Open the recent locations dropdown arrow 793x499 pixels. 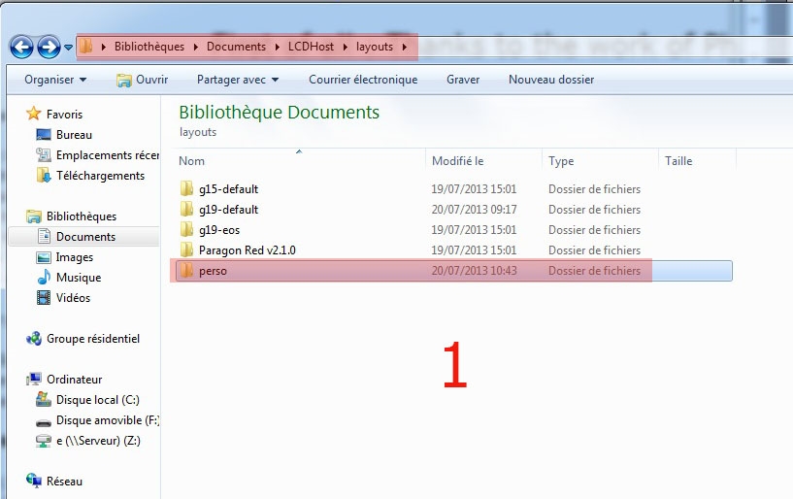point(68,47)
